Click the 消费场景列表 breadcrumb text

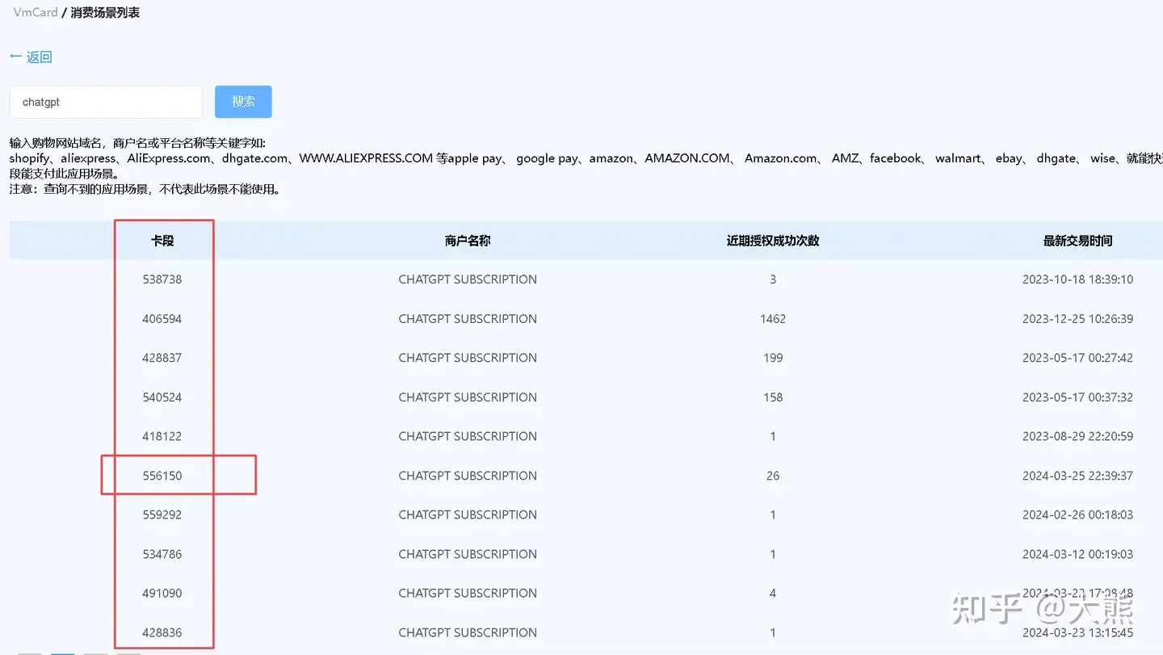click(105, 13)
